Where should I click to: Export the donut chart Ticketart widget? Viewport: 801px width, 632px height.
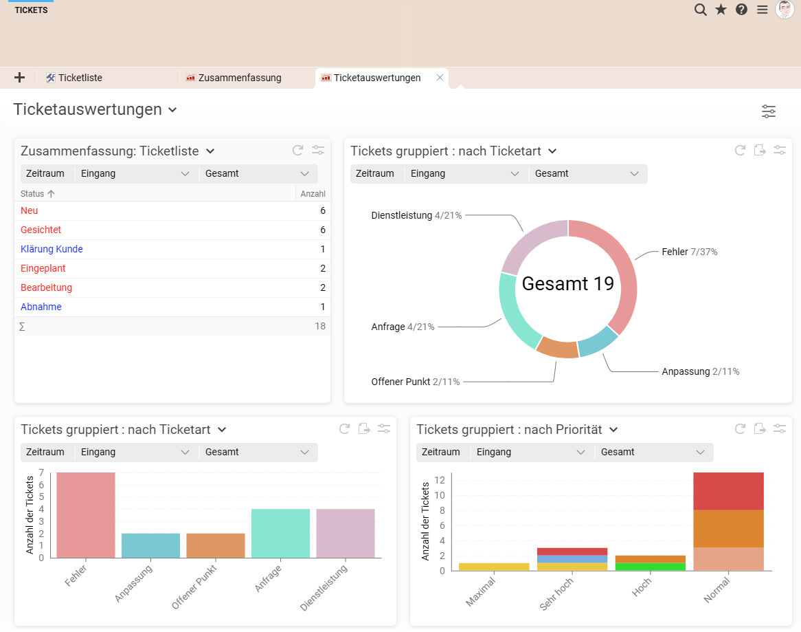coord(760,151)
